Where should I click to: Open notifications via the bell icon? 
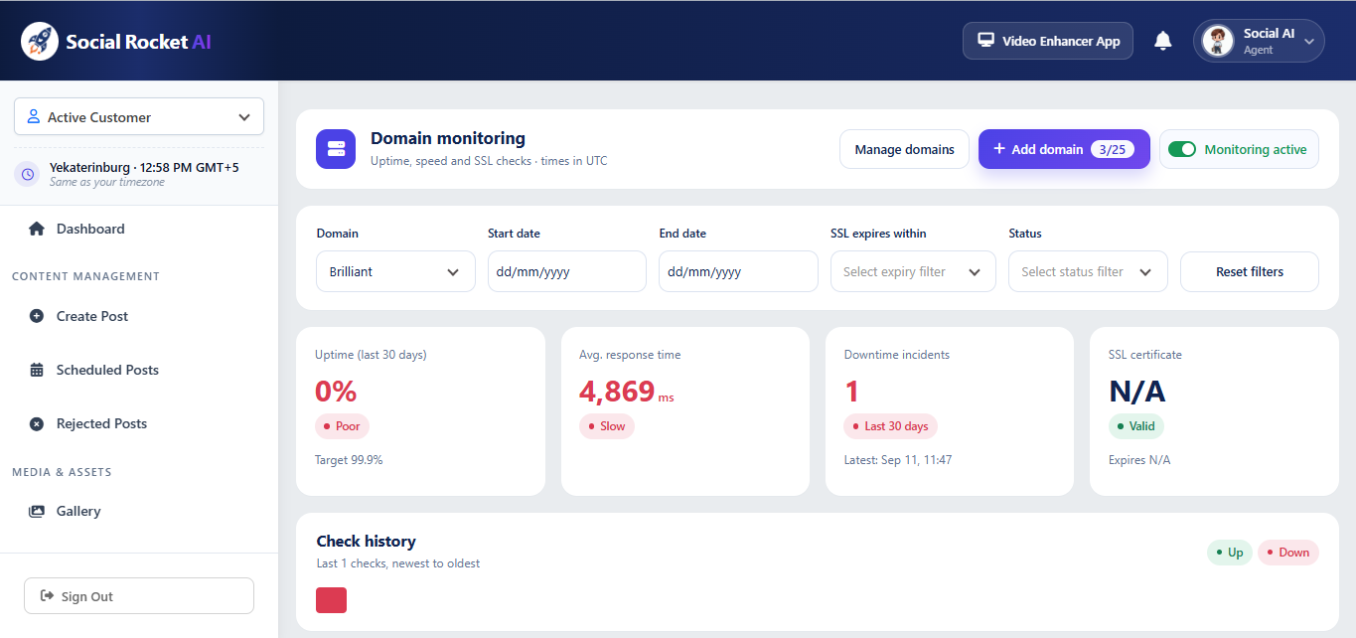click(1163, 41)
